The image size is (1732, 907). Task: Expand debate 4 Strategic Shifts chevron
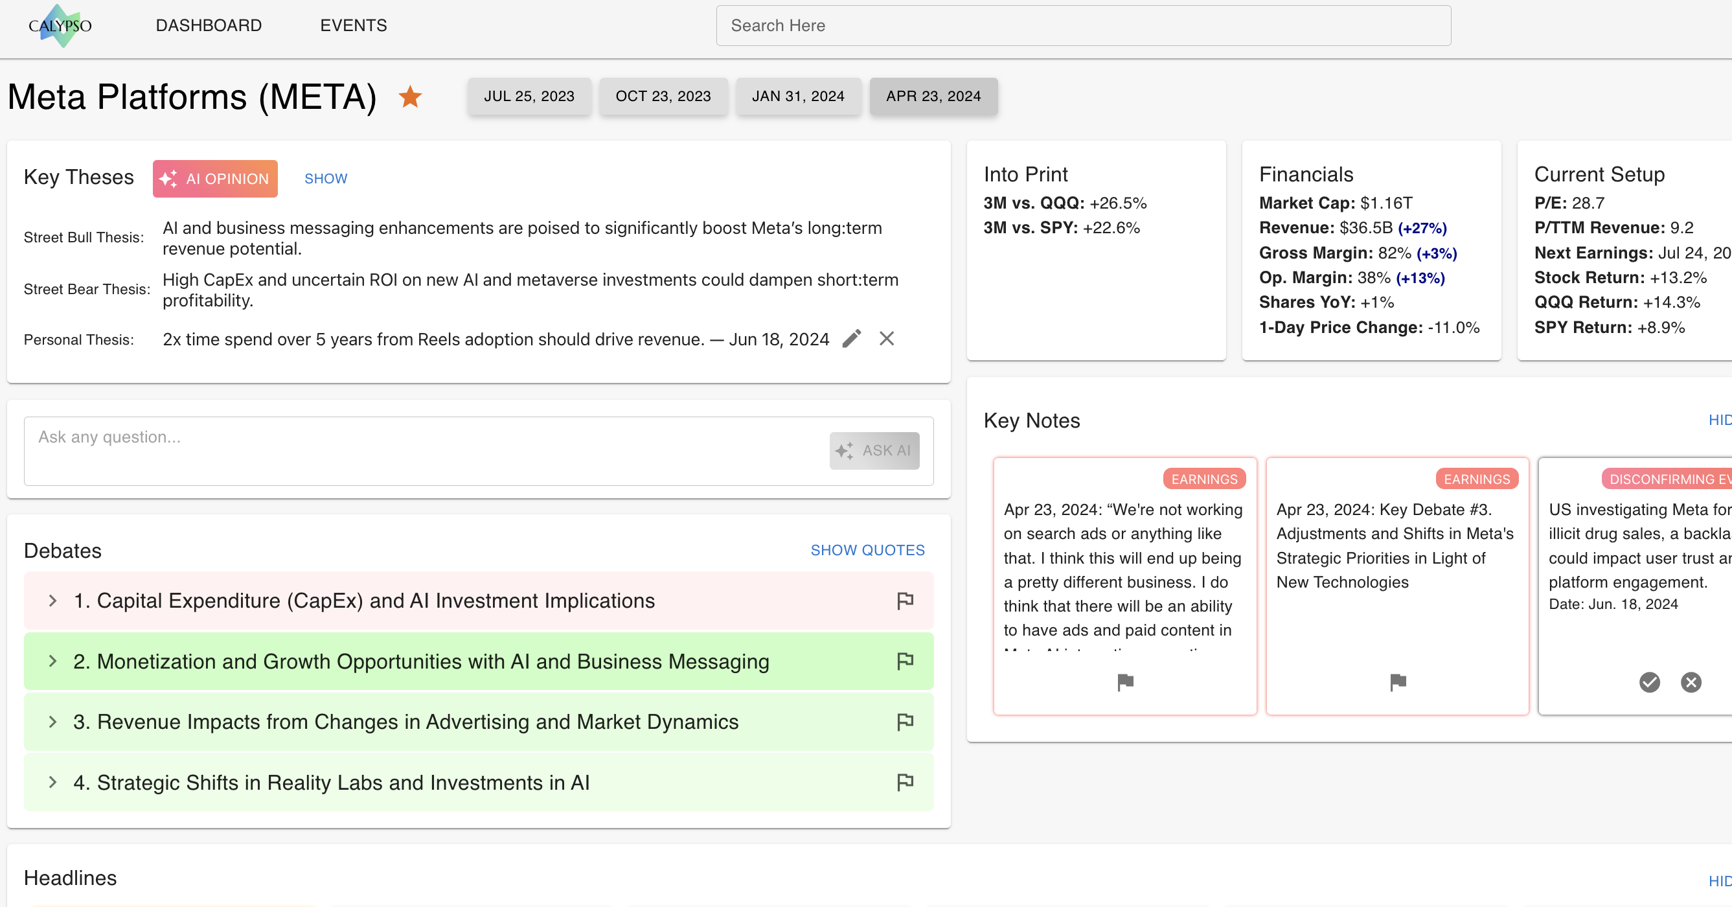coord(52,782)
